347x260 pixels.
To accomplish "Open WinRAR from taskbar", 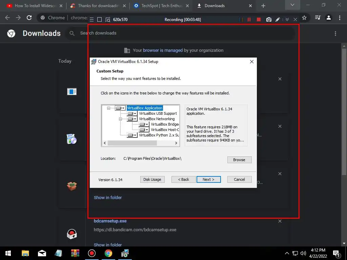I will pyautogui.click(x=75, y=253).
